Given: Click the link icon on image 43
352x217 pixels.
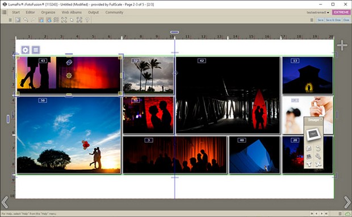Looking at the screenshot, I should pyautogui.click(x=69, y=62).
